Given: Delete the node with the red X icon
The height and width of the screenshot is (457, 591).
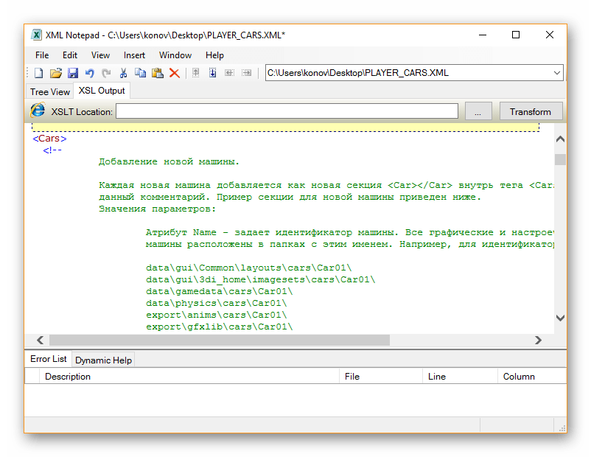Looking at the screenshot, I should [x=175, y=73].
